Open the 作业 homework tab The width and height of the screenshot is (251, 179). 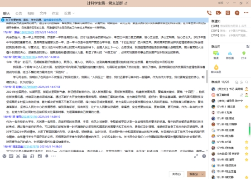coord(55,13)
